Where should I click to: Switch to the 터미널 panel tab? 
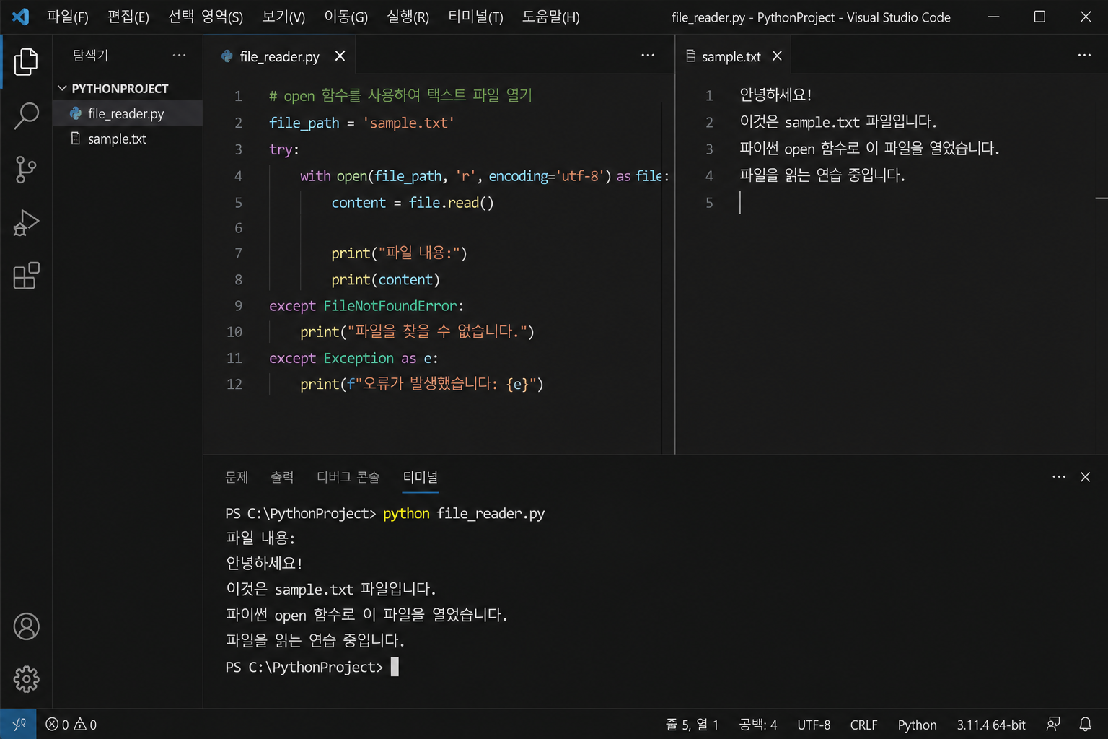[x=420, y=477]
